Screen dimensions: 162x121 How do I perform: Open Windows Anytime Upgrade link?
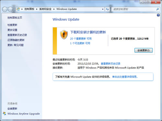[24, 114]
